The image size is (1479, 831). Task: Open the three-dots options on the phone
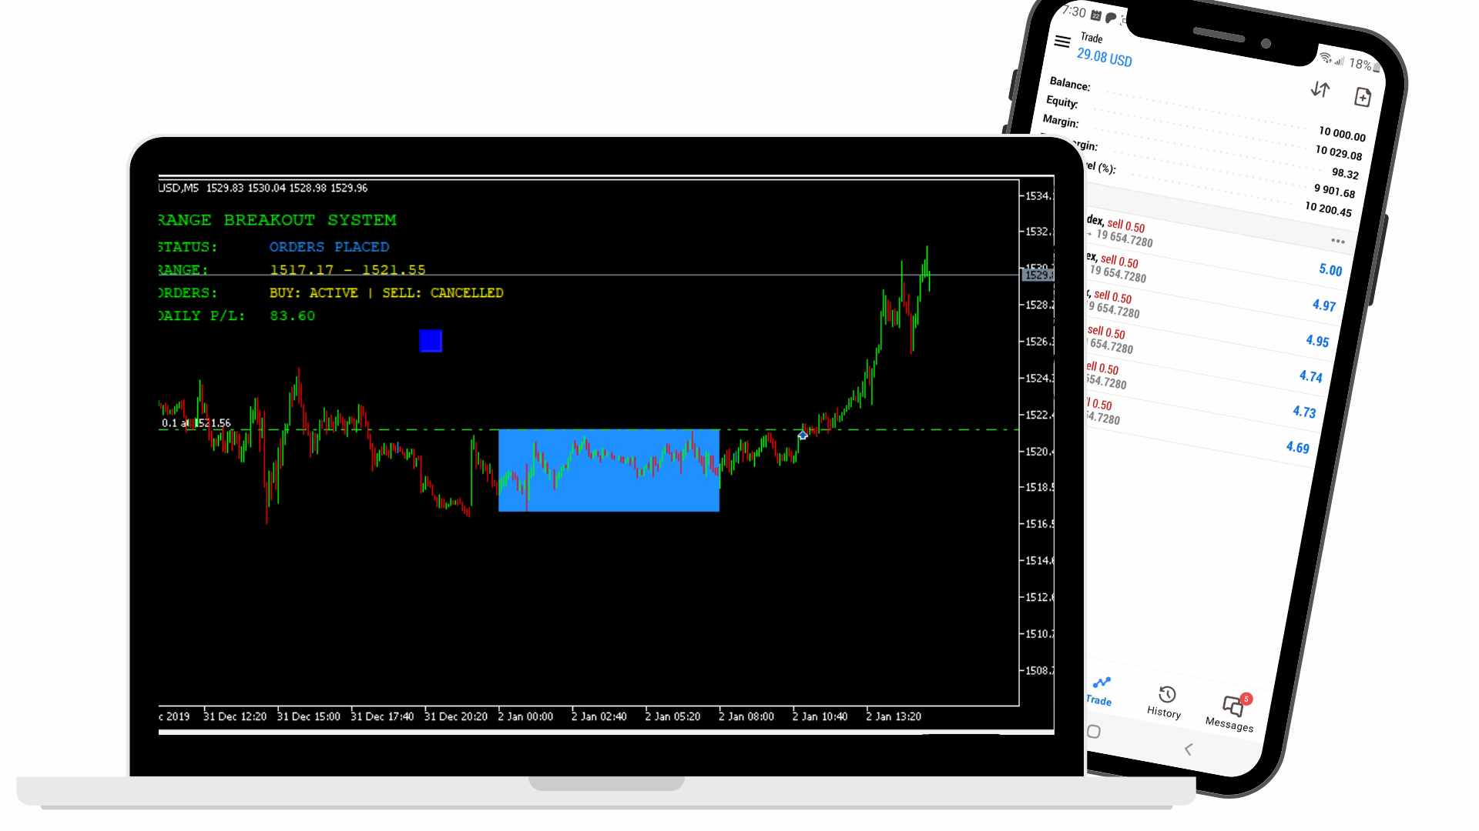[1338, 241]
